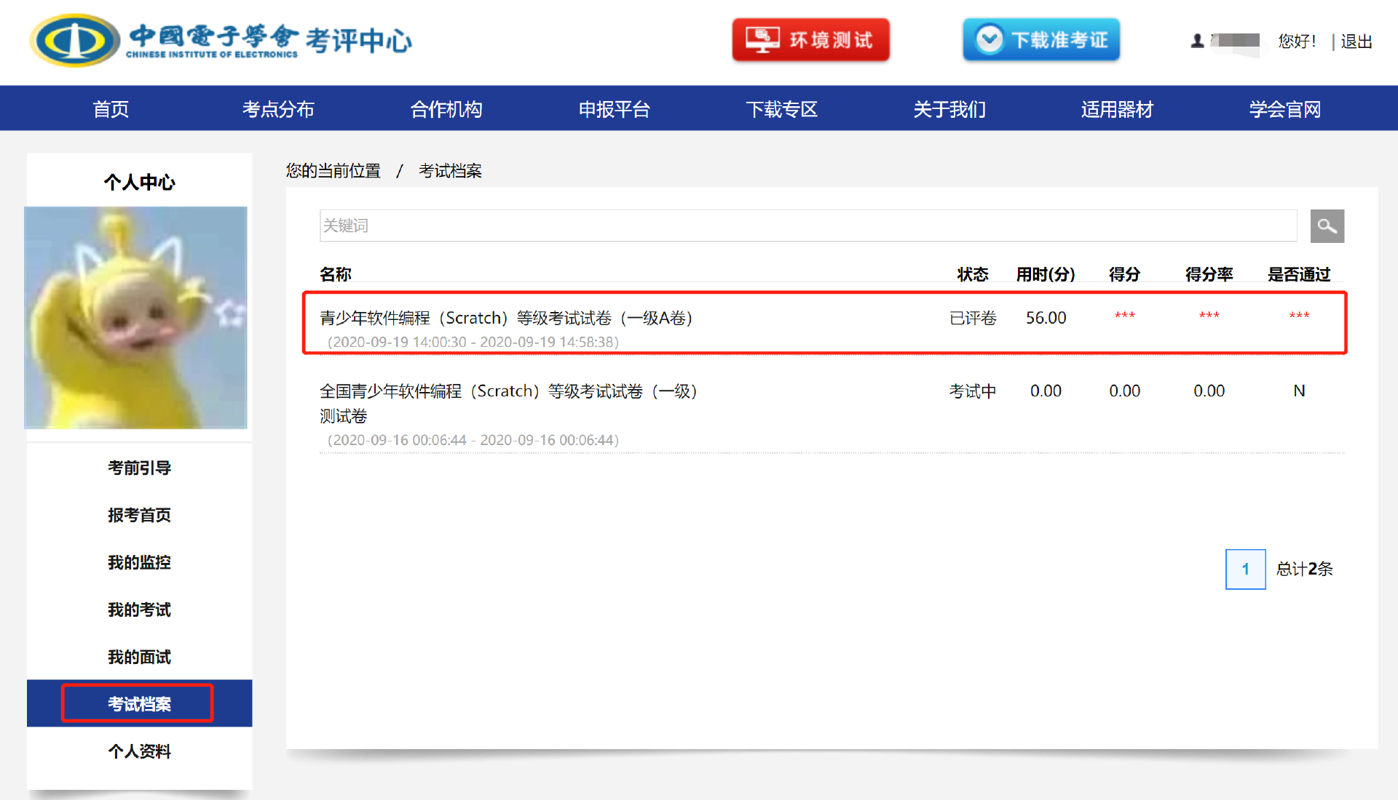Click the red 环境测试 button
The height and width of the screenshot is (800, 1398).
point(810,40)
